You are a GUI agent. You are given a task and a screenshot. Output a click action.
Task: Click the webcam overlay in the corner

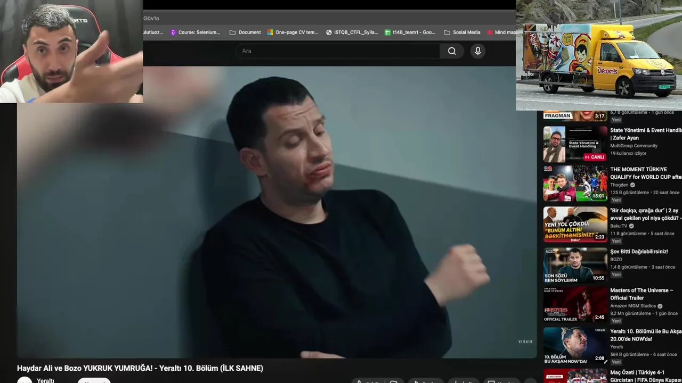pyautogui.click(x=71, y=51)
